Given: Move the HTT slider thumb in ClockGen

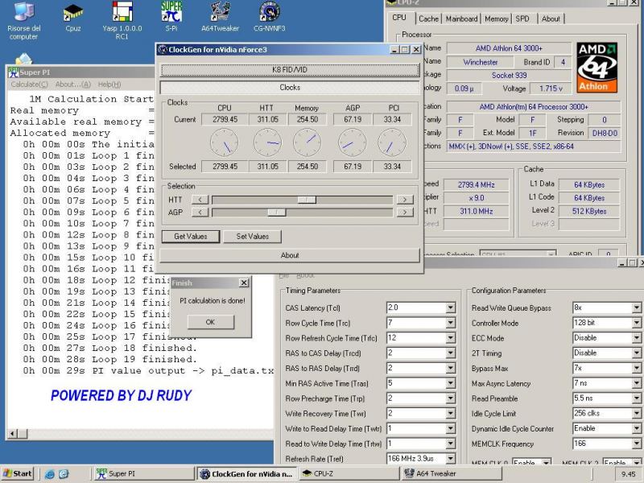Looking at the screenshot, I should [x=307, y=200].
